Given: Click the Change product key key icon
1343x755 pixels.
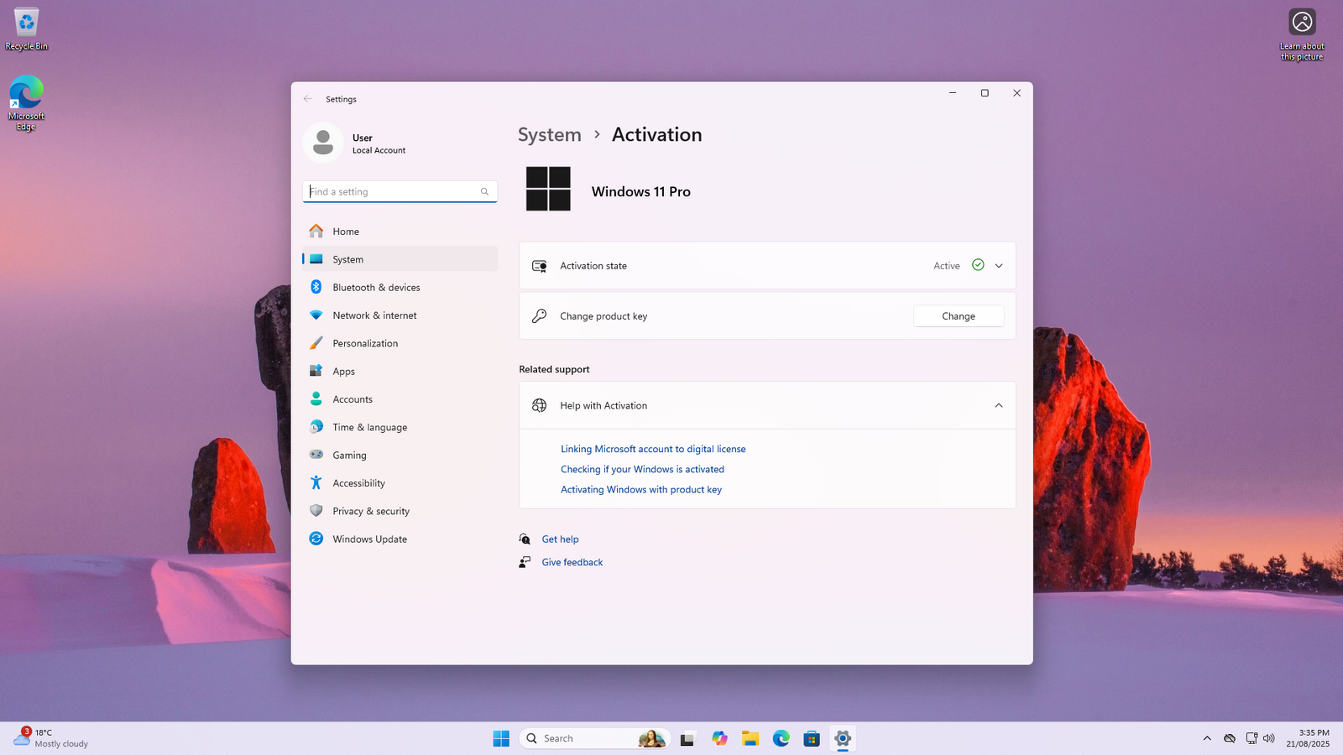Looking at the screenshot, I should (539, 315).
